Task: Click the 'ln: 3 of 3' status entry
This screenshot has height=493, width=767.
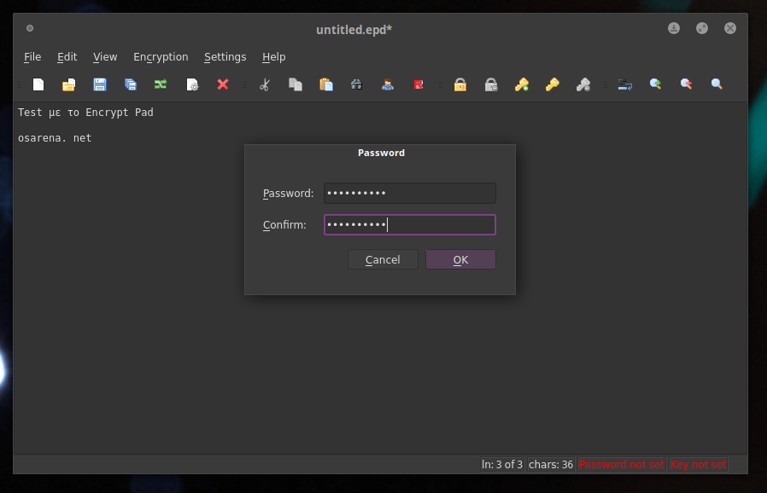Action: (502, 464)
